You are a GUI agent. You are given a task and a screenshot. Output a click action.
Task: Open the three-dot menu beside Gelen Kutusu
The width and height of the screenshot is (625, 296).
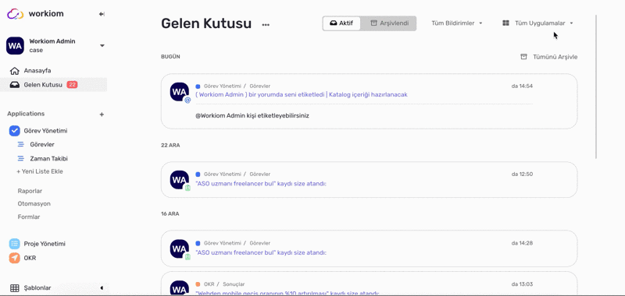pyautogui.click(x=266, y=25)
